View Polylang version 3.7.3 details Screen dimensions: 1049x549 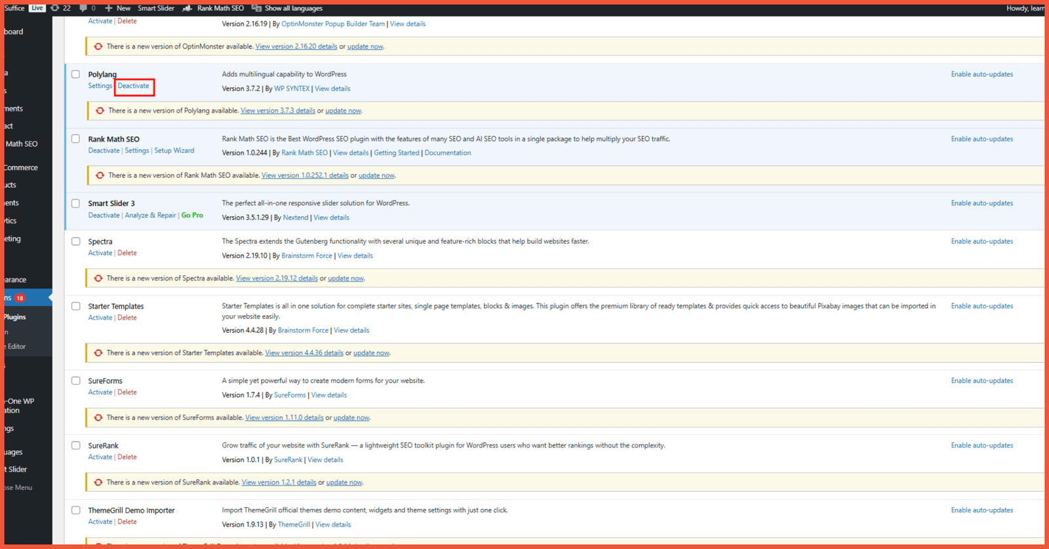pos(278,111)
